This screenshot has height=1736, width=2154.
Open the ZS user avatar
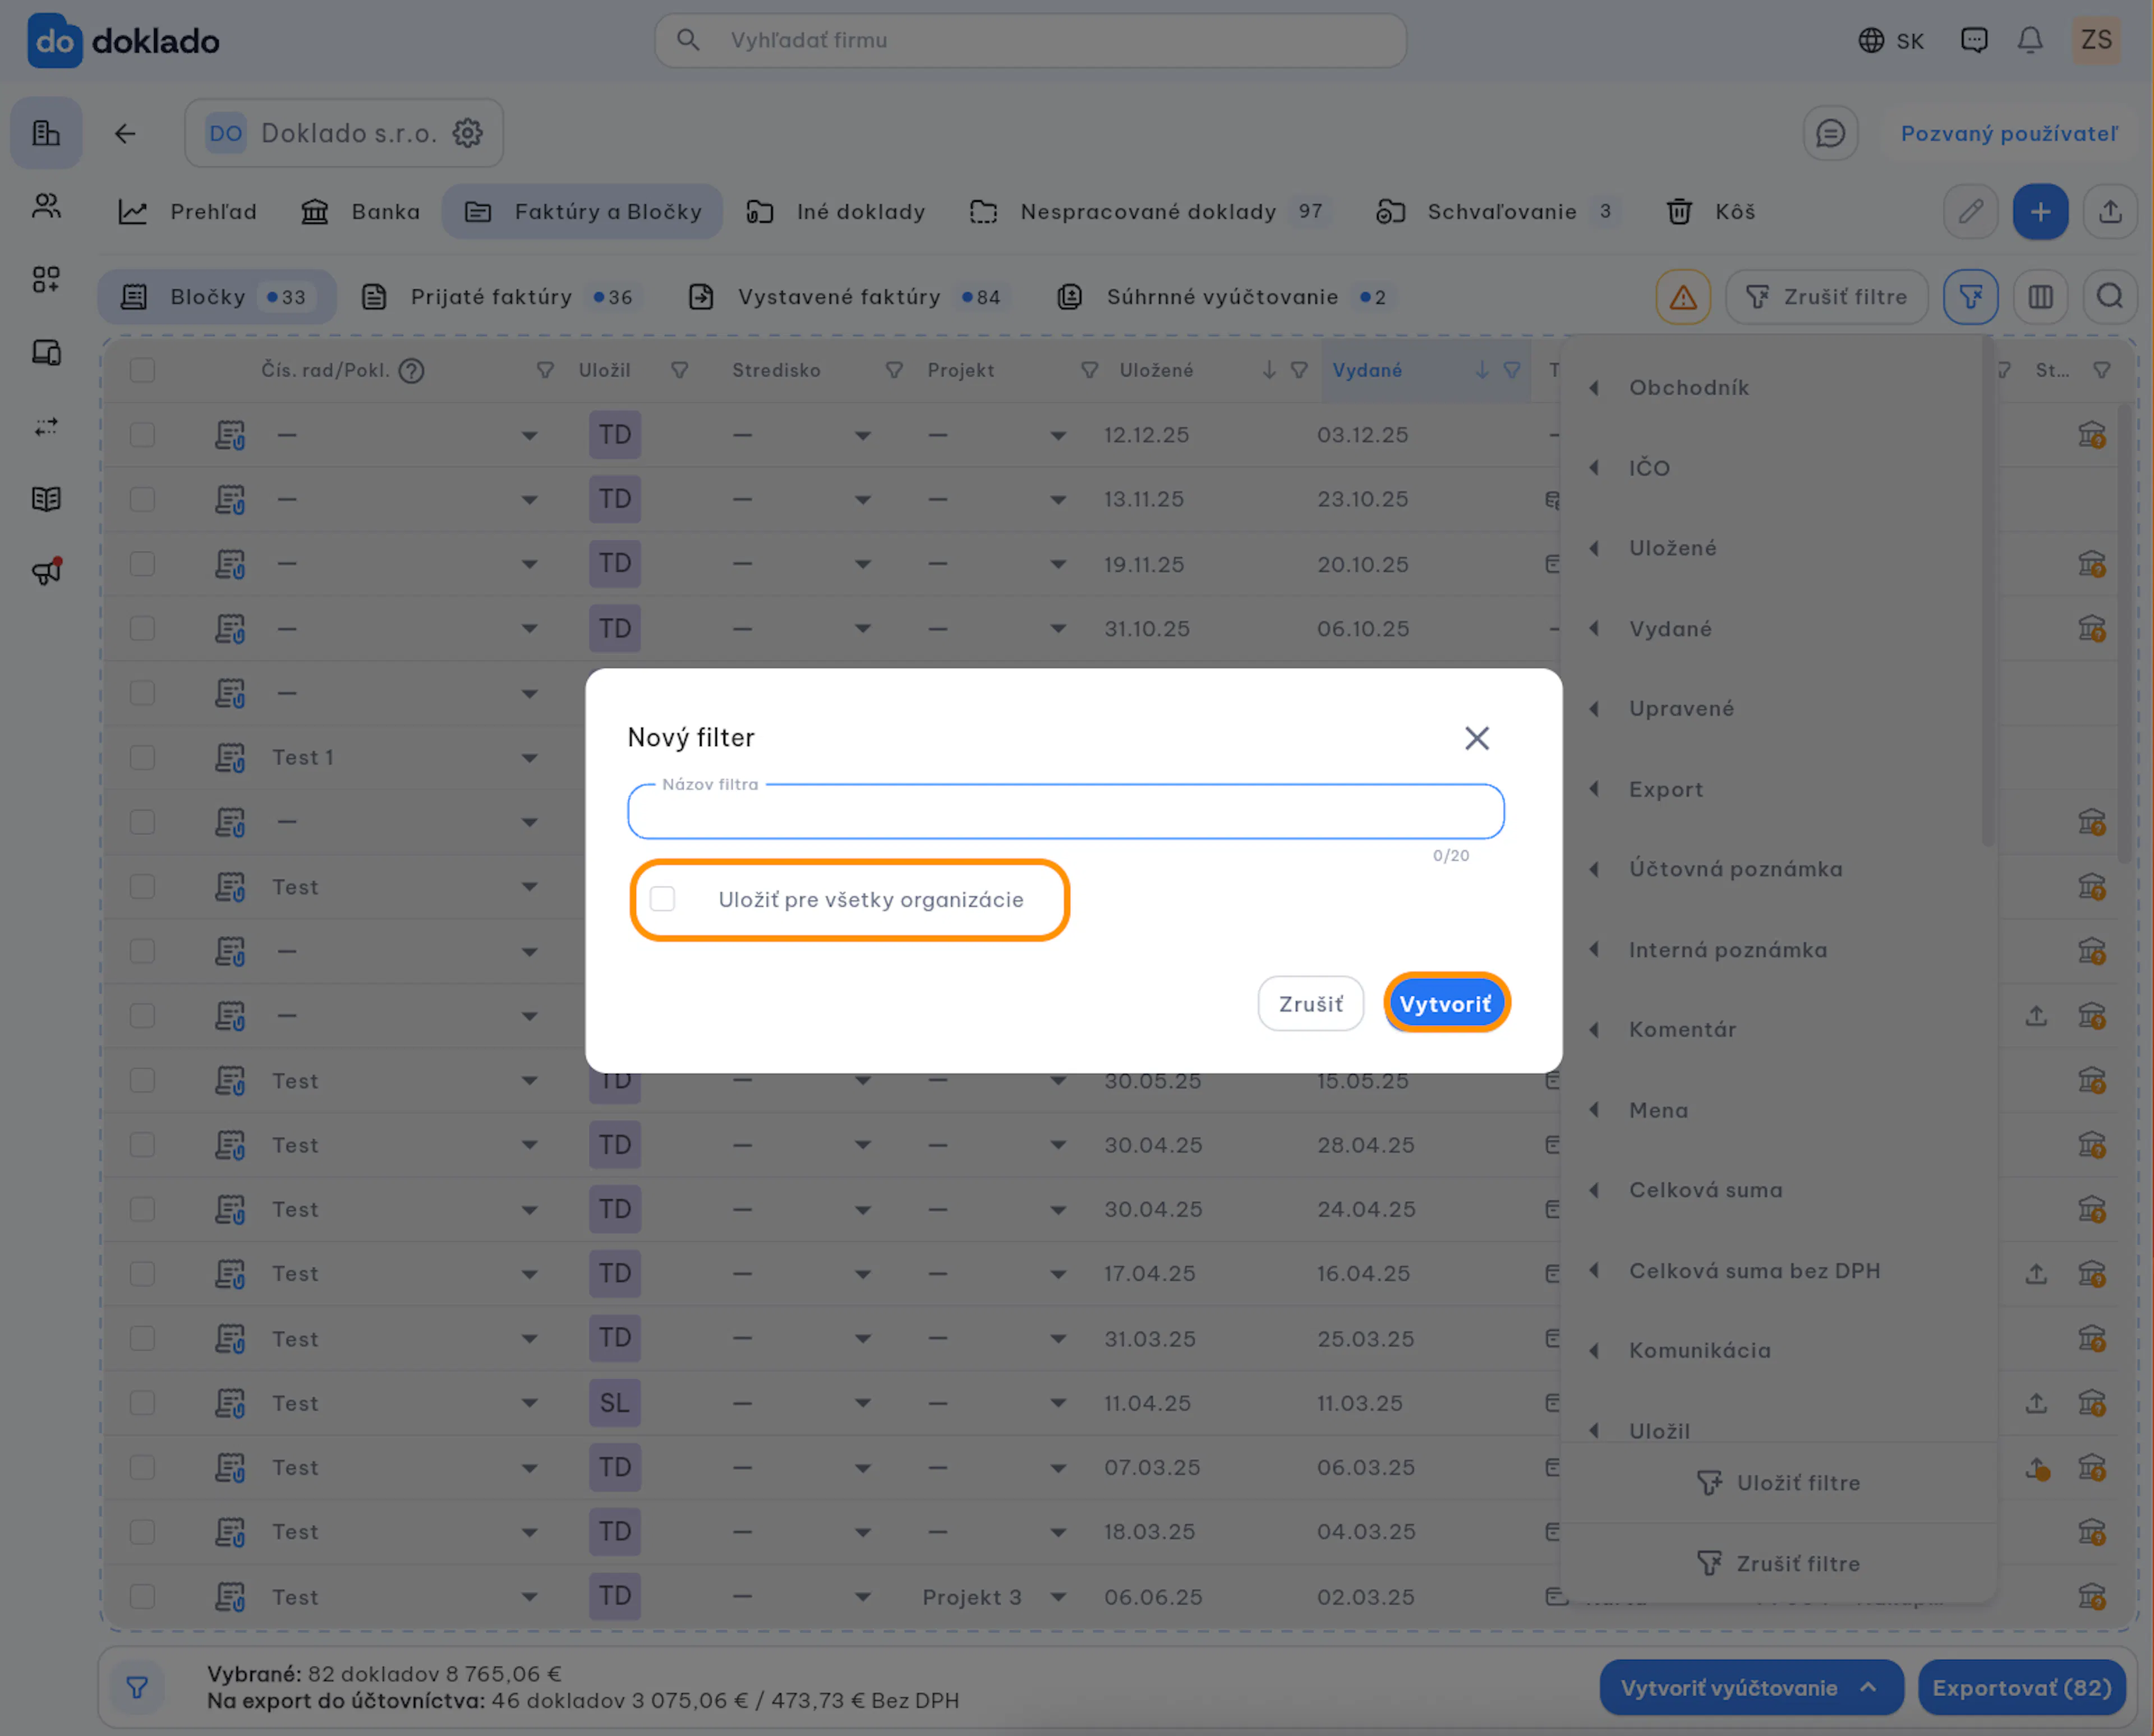[x=2096, y=40]
